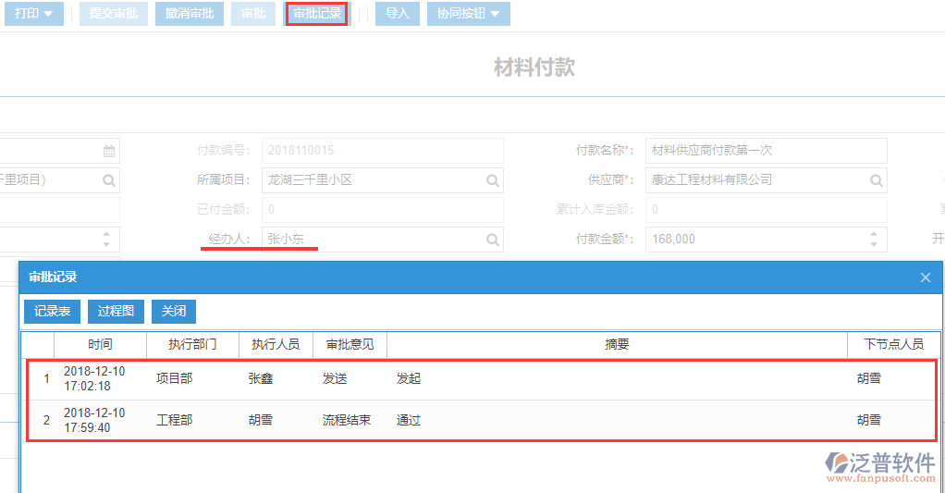Click the 导入 button
This screenshot has width=945, height=493.
click(398, 13)
